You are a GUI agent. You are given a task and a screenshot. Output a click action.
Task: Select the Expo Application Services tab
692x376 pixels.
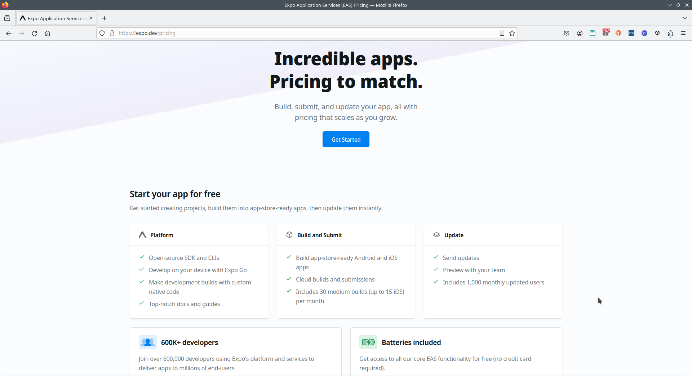click(x=54, y=18)
